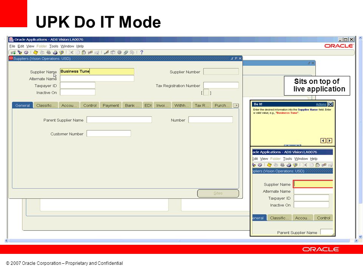The width and height of the screenshot is (363, 272).
Task: Click the bracketed descriptive flexfield box
Action: point(206,92)
